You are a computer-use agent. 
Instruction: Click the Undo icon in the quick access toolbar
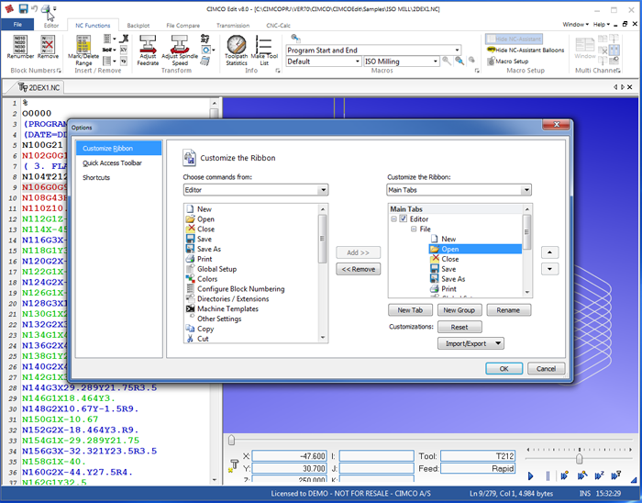35,8
